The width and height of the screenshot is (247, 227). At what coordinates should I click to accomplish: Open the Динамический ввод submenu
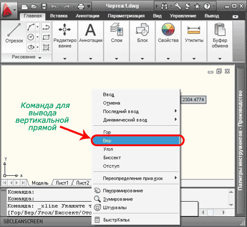(136, 120)
